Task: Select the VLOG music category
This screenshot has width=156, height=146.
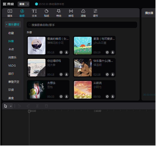Action: (x=12, y=66)
